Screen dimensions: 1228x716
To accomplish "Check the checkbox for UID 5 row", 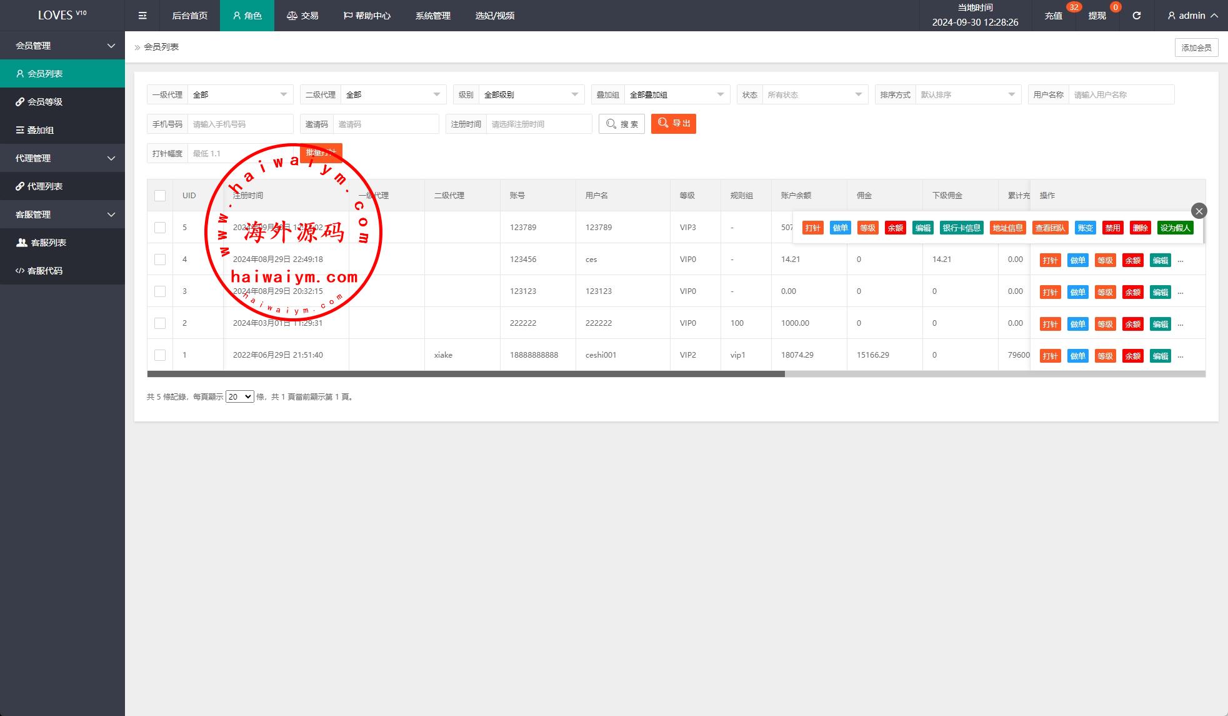I will [x=160, y=228].
